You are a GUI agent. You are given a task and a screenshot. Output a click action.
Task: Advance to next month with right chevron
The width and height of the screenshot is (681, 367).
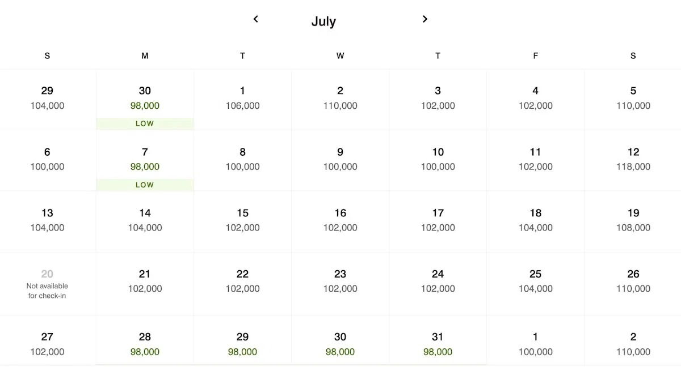pyautogui.click(x=424, y=19)
